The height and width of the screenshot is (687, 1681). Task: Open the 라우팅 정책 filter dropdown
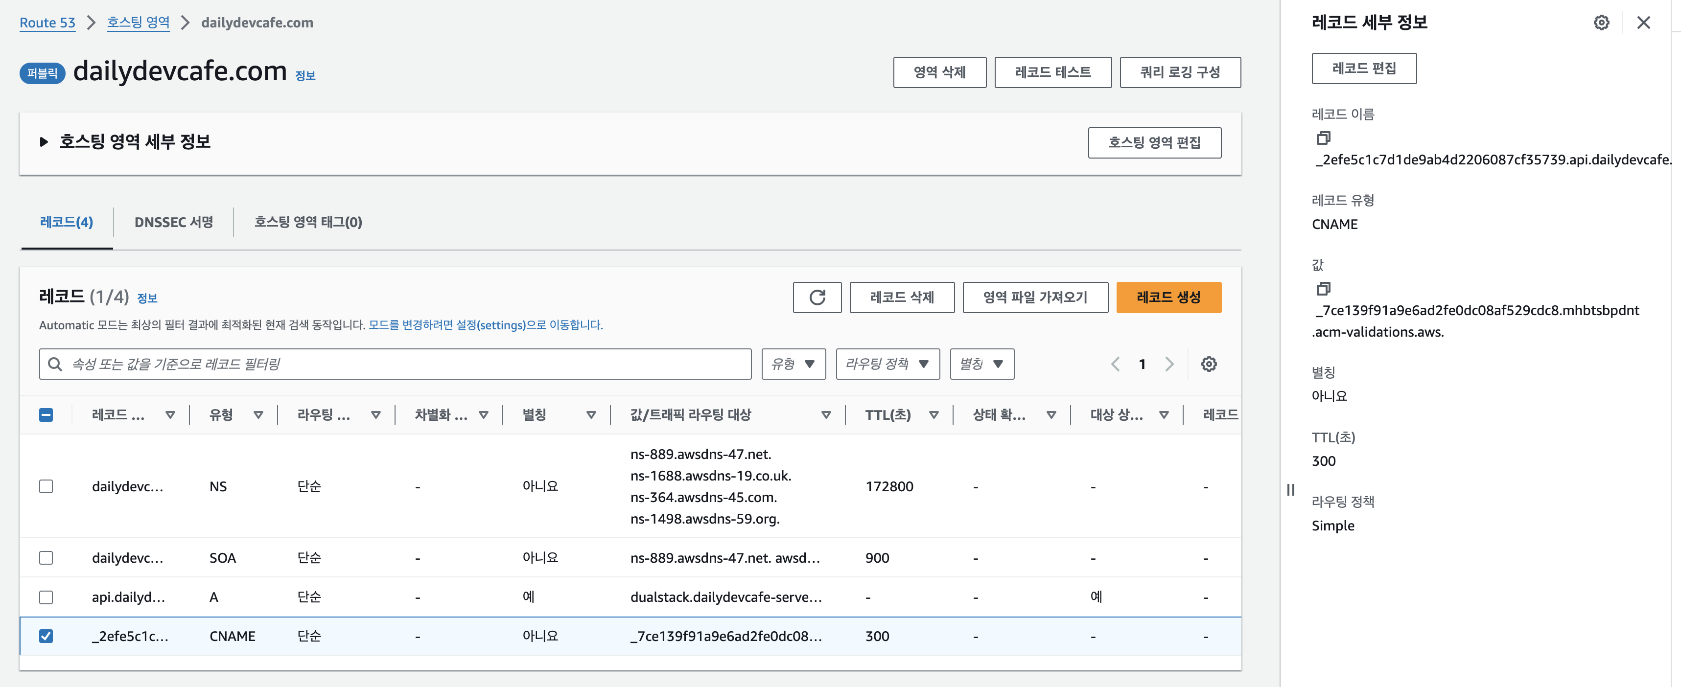887,364
